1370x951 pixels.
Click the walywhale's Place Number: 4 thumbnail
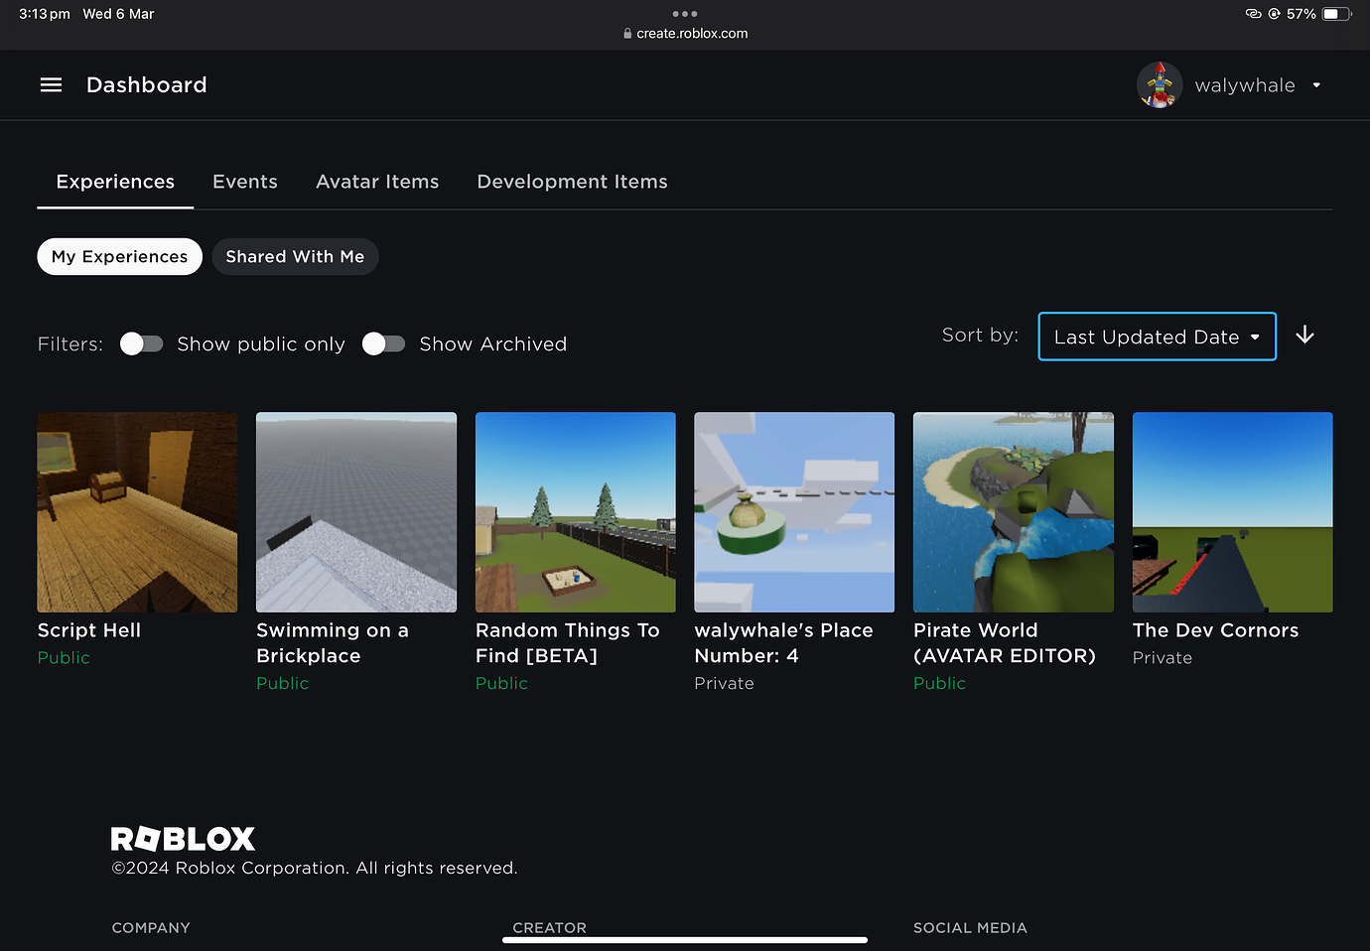coord(794,512)
